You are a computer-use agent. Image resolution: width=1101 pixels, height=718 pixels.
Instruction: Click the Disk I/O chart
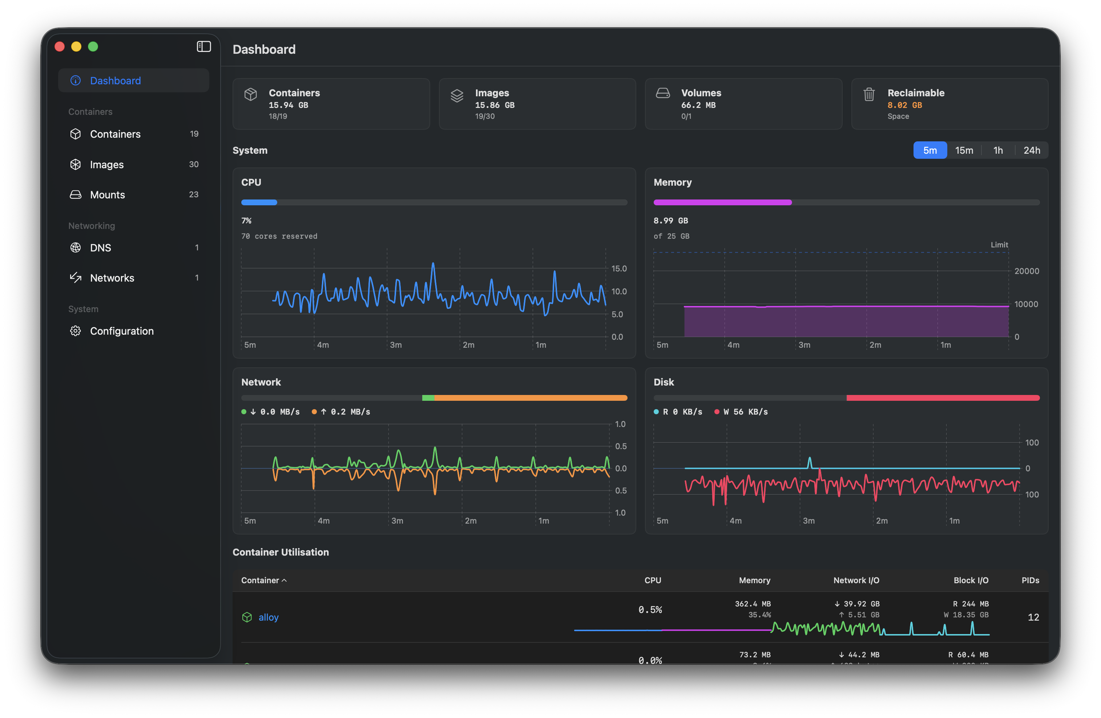[x=846, y=474]
